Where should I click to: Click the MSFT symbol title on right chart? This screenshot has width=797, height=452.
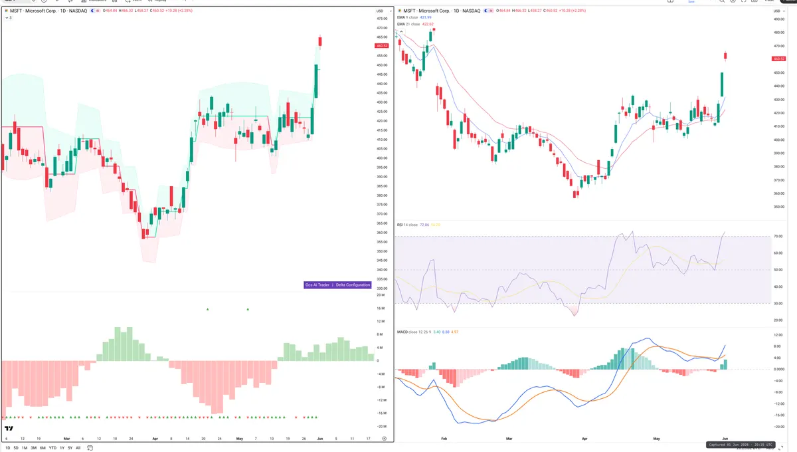(442, 11)
